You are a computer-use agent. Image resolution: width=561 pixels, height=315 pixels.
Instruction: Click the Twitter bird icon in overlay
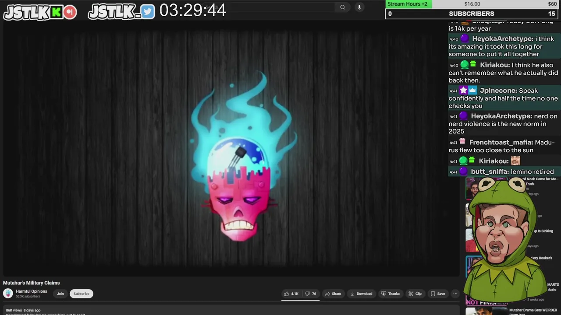[148, 12]
